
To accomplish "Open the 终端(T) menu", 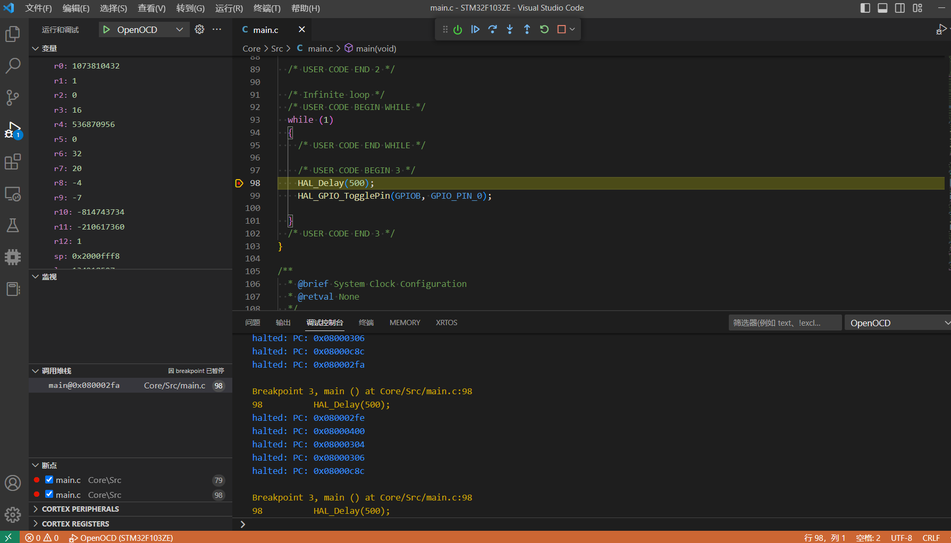I will click(267, 8).
